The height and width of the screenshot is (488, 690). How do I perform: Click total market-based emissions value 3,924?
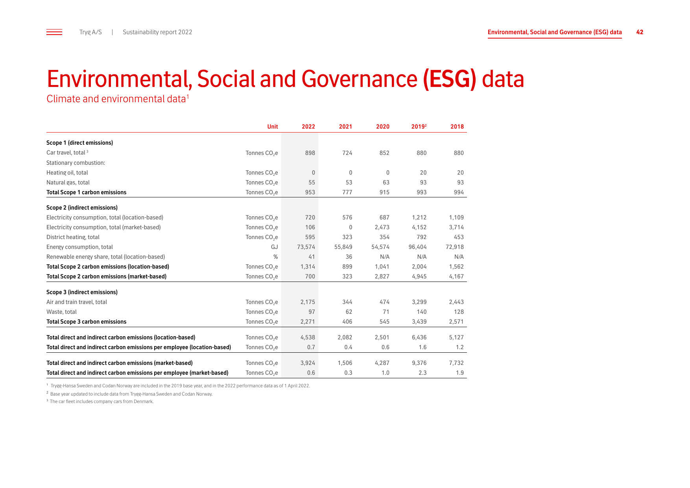tap(308, 363)
